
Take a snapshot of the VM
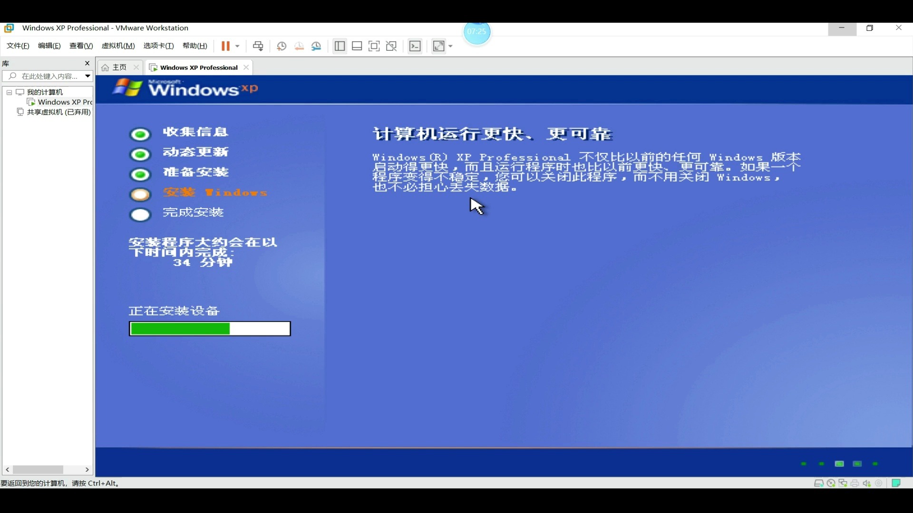(282, 46)
